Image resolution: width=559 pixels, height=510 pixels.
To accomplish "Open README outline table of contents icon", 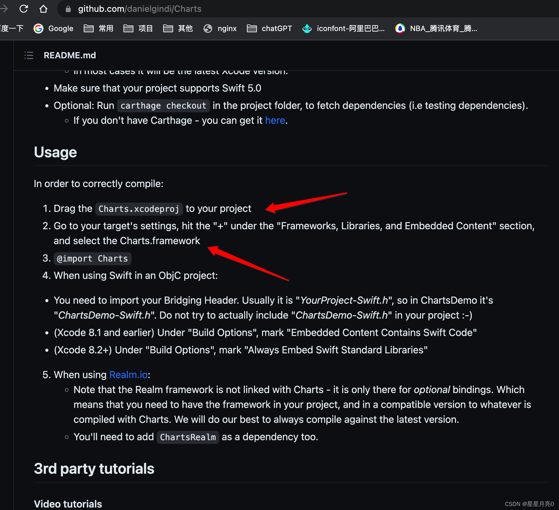I will tap(29, 55).
